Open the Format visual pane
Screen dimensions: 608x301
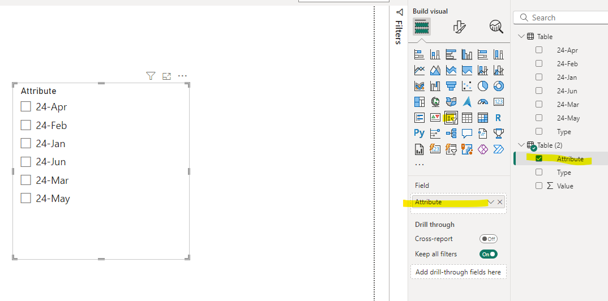459,27
